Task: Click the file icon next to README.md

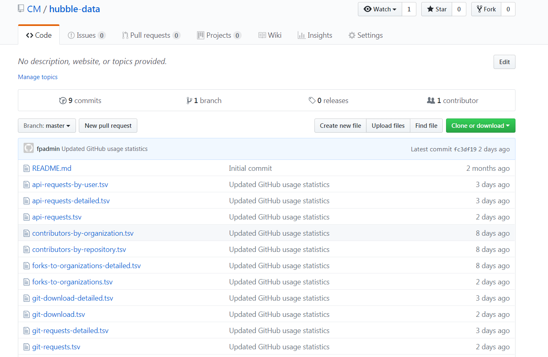Action: pyautogui.click(x=26, y=168)
